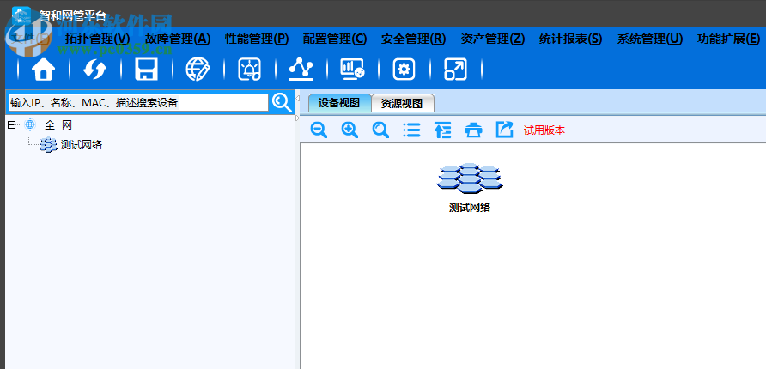Collapse the 全网 tree node
Viewport: 766px width, 369px height.
(x=12, y=125)
